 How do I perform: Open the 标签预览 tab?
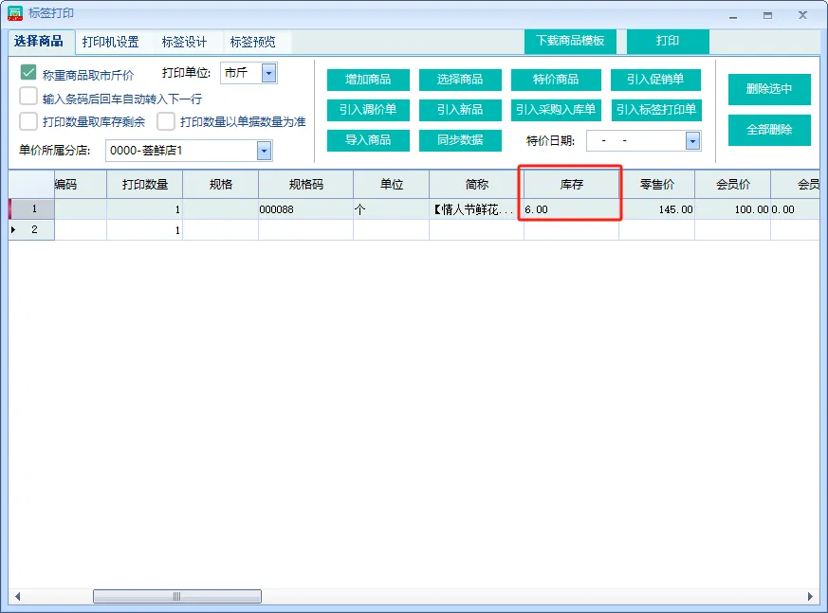[x=253, y=42]
